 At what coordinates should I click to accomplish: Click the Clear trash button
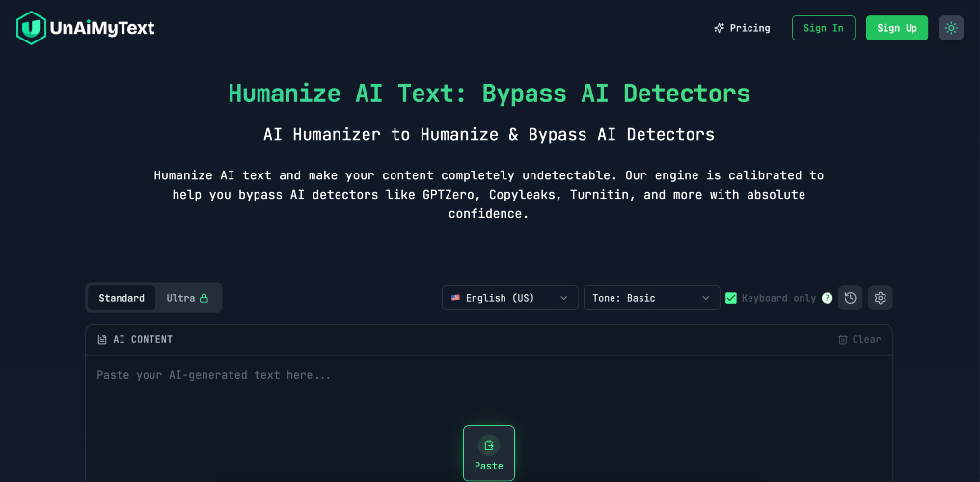(x=859, y=339)
